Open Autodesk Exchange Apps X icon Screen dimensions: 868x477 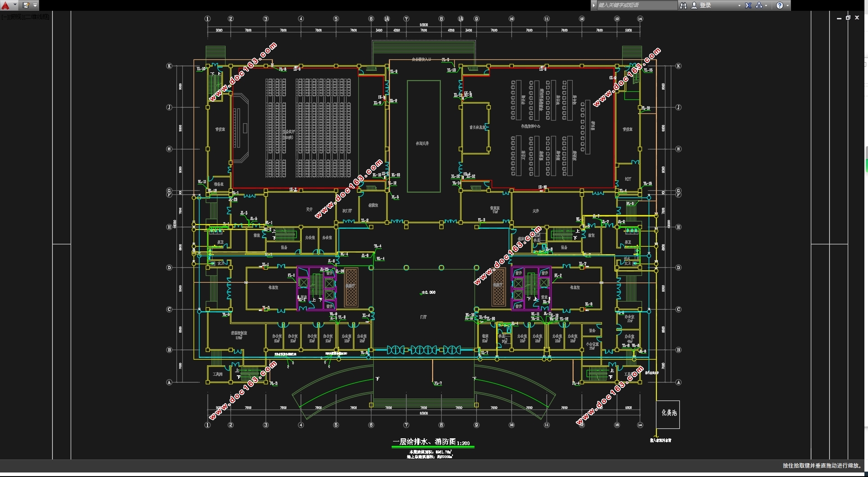(x=748, y=5)
